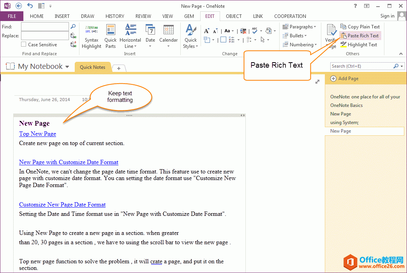Screen dimensions: 407x273
Task: Expand the Date dropdown arrow
Action: click(150, 46)
